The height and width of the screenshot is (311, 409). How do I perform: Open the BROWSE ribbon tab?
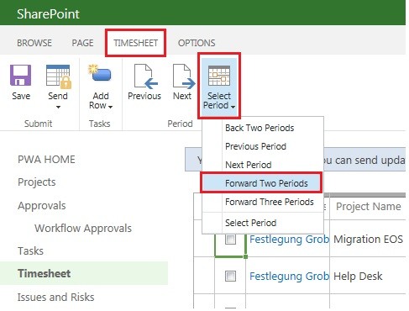pos(34,43)
